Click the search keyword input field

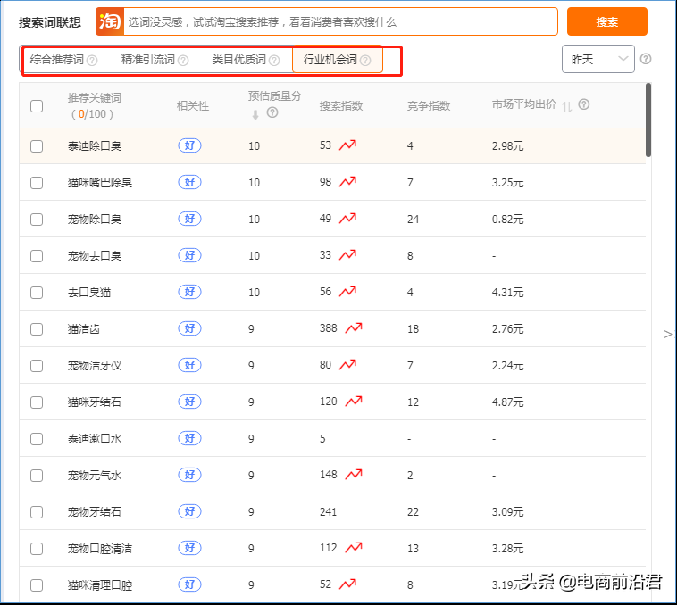pos(340,21)
